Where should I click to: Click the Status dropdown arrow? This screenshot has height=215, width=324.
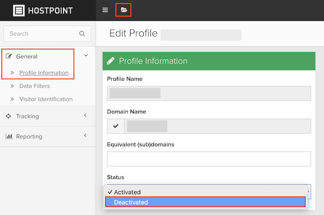[308, 192]
